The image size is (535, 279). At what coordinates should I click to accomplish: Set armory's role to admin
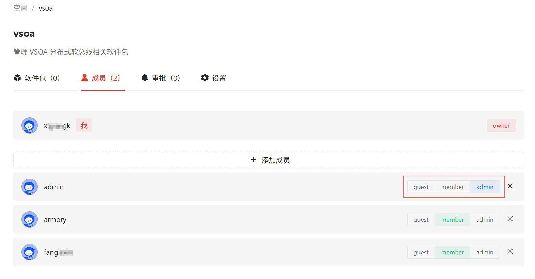point(485,219)
